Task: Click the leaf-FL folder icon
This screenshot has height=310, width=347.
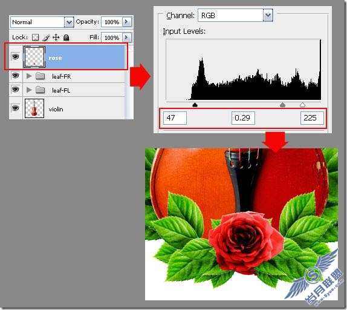Action: [41, 90]
